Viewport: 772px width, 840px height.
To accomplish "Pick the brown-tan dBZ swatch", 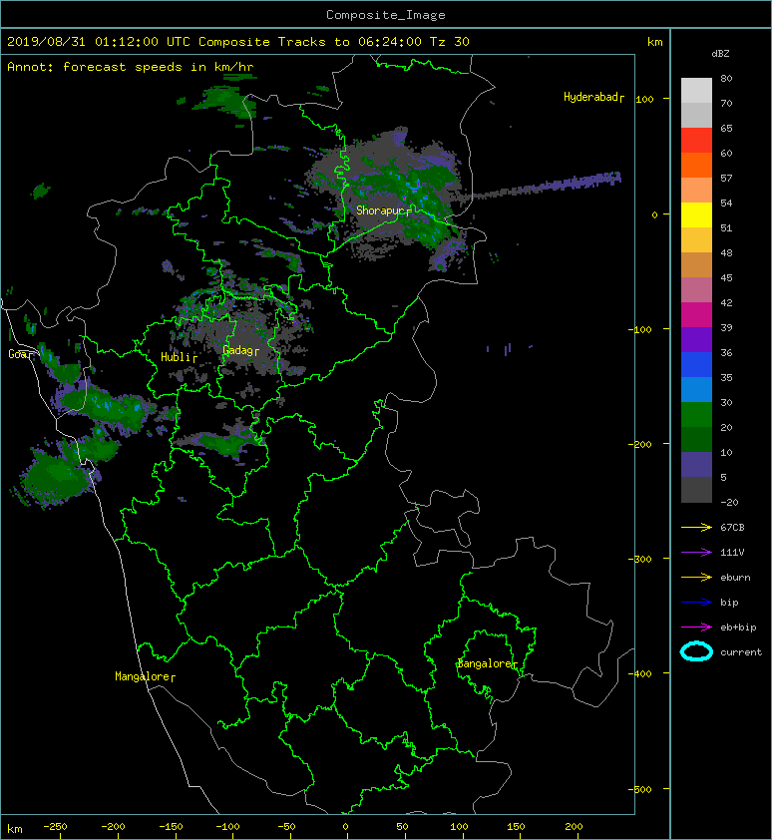I will tap(696, 265).
